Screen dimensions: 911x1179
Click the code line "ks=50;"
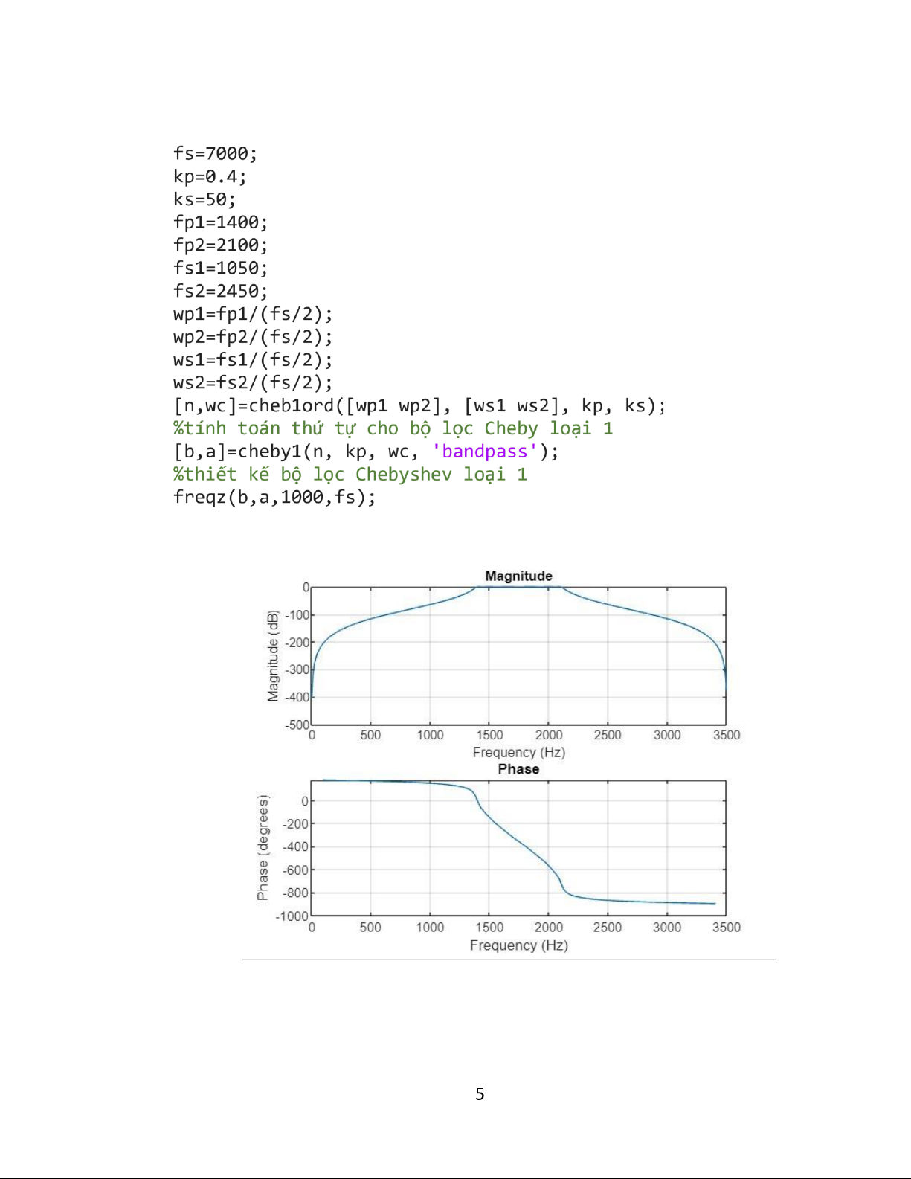pos(205,200)
